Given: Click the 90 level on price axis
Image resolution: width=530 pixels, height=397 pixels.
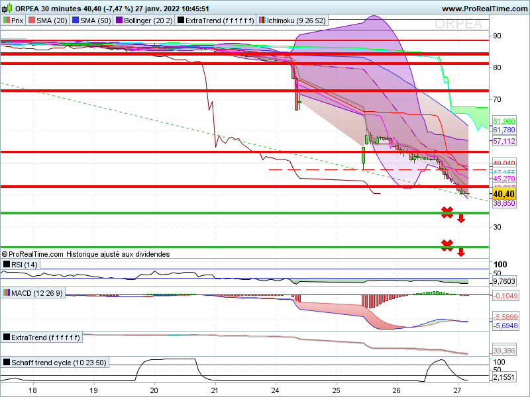Looking at the screenshot, I should (x=498, y=36).
